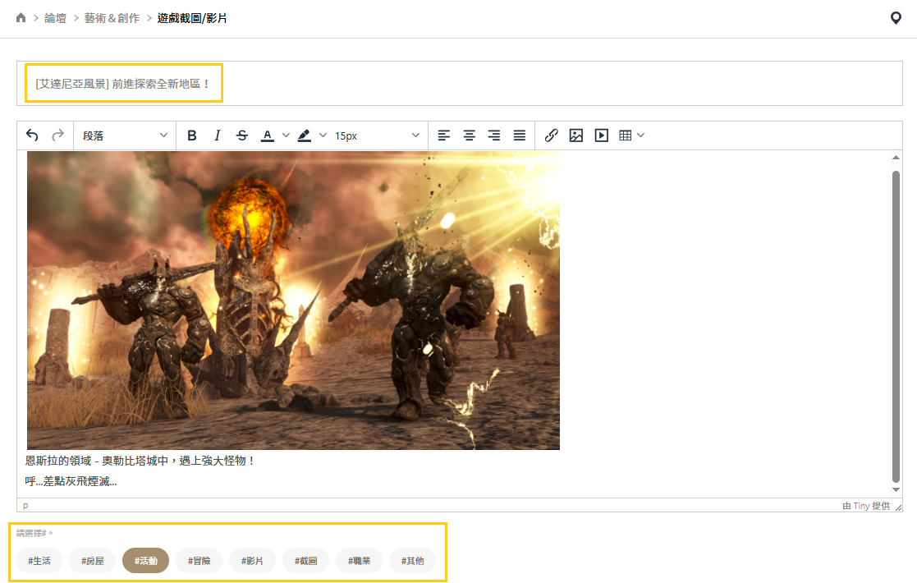917x583 pixels.
Task: Click the editor resize handle
Action: [x=898, y=507]
